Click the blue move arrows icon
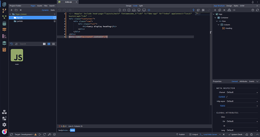Screen dimensions: 260x137 149,10
